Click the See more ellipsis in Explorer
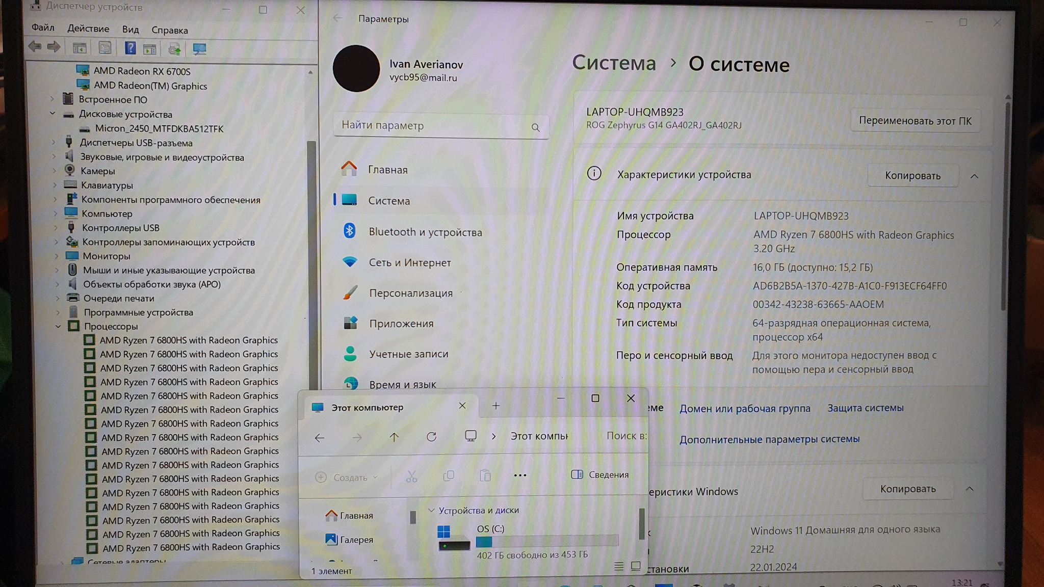 point(520,475)
